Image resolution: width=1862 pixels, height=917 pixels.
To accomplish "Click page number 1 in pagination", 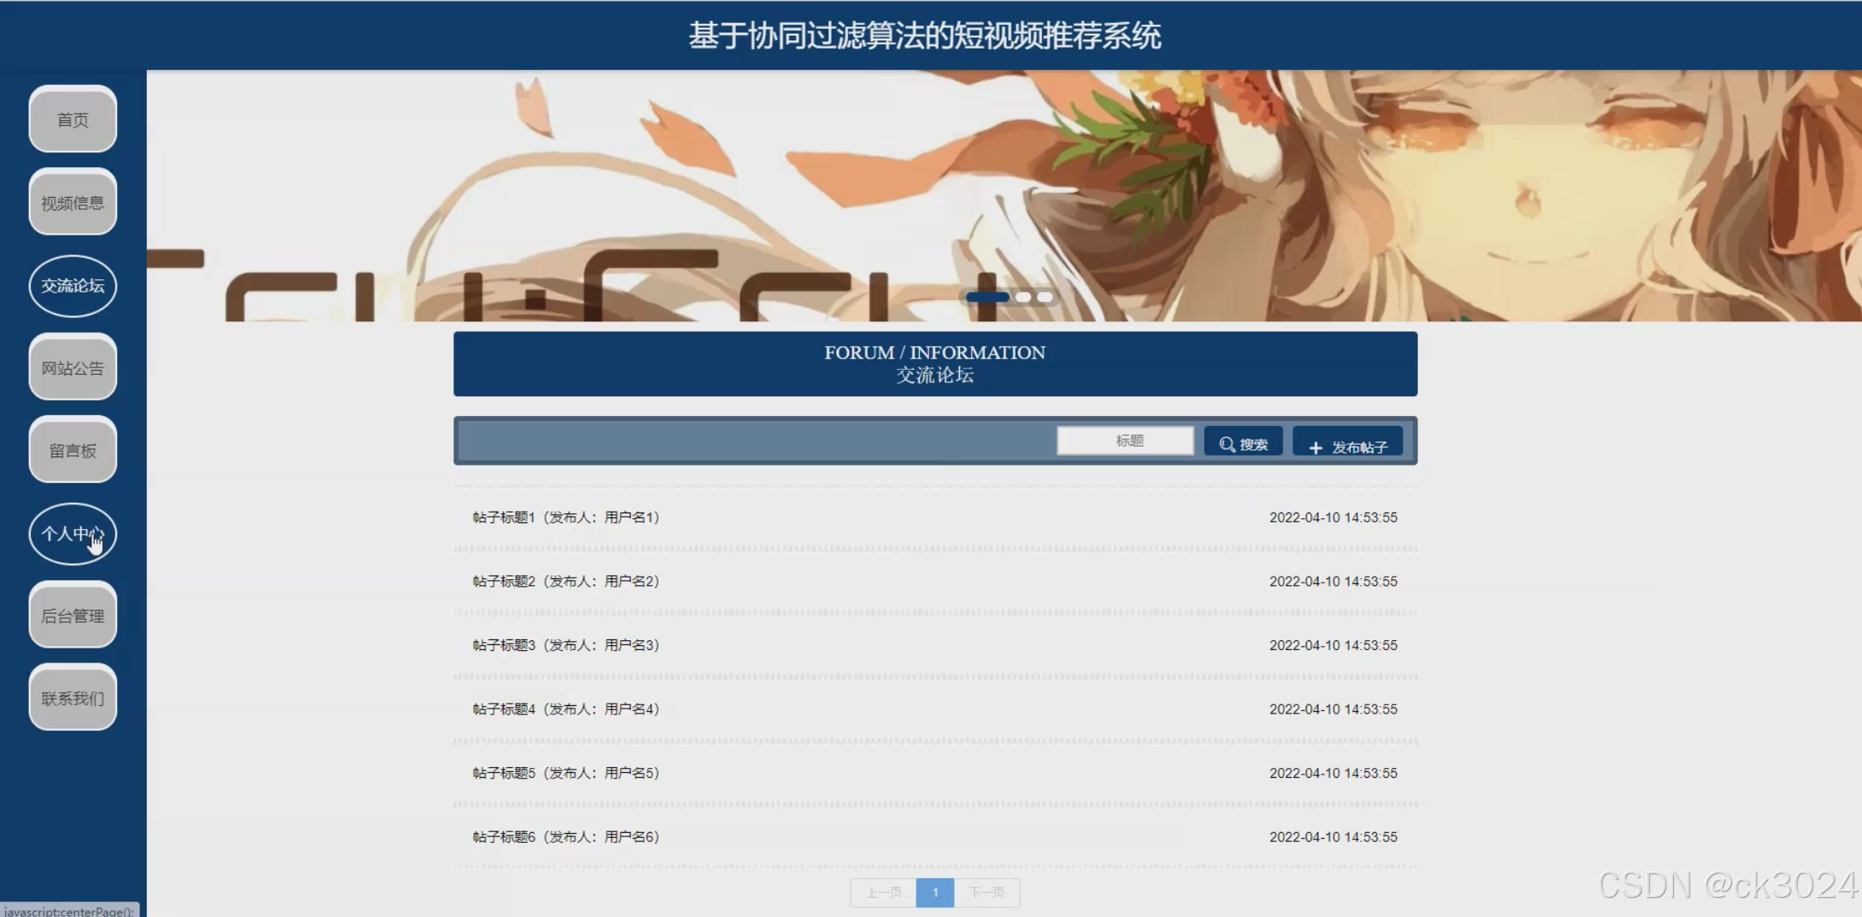I will pyautogui.click(x=935, y=892).
